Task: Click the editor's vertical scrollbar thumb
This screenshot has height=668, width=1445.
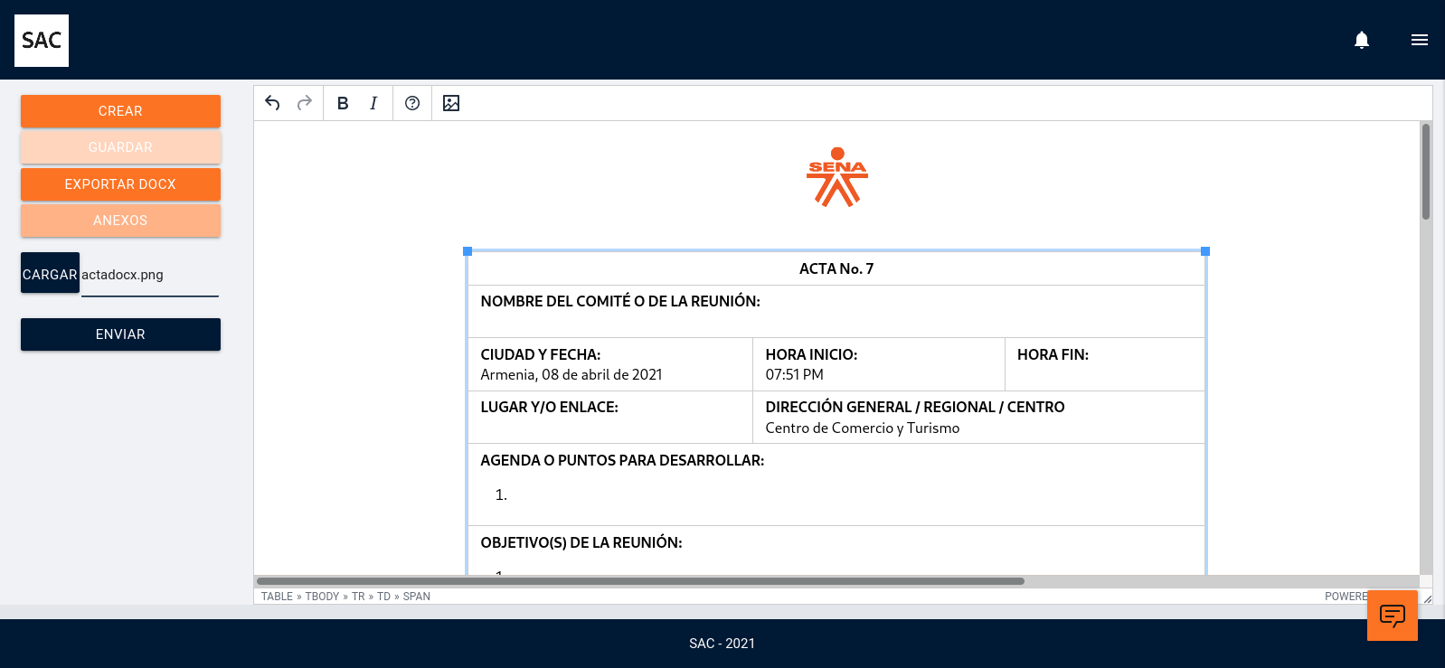Action: 1426,172
